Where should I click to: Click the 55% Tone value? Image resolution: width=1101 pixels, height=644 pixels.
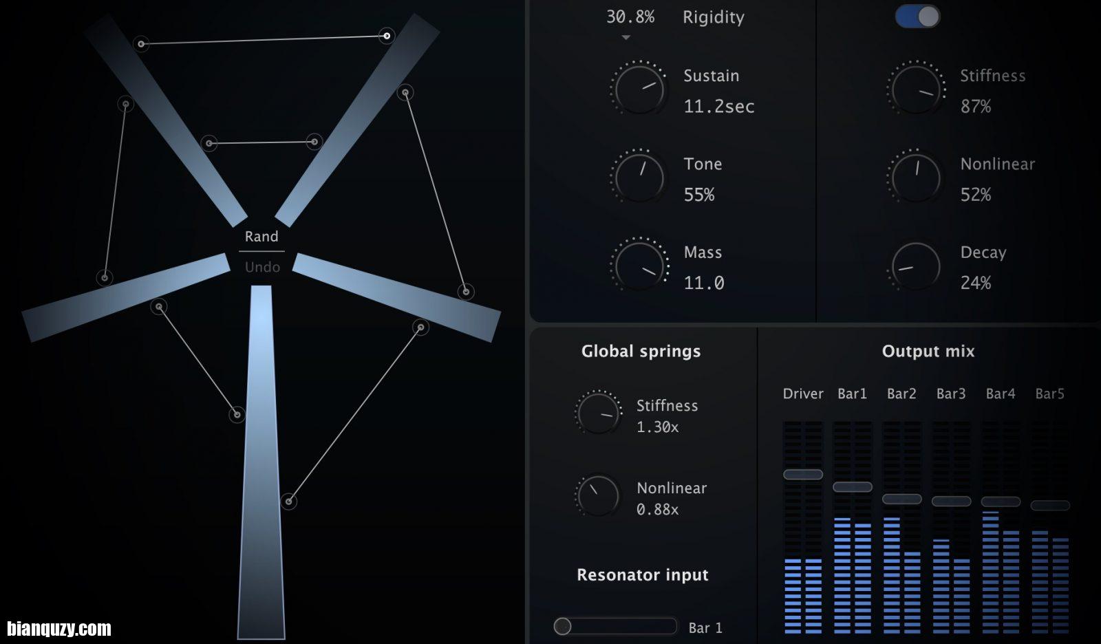[699, 195]
